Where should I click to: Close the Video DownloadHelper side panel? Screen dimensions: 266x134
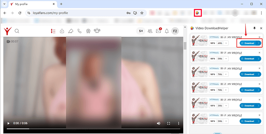[x=261, y=28]
